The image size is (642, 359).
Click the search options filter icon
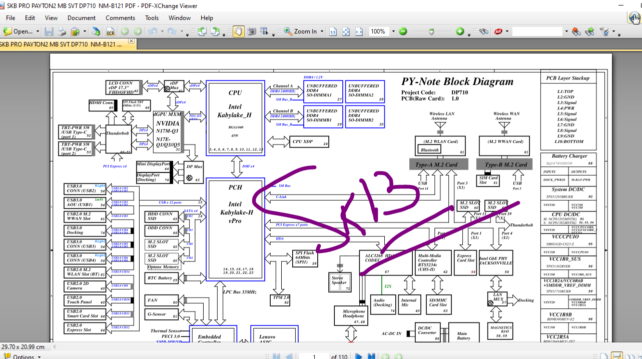[x=604, y=31]
